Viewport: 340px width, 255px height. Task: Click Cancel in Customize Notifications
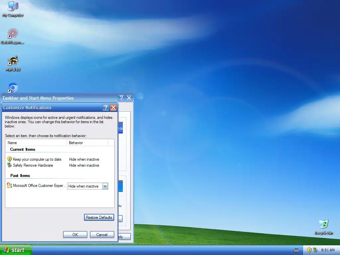click(102, 235)
